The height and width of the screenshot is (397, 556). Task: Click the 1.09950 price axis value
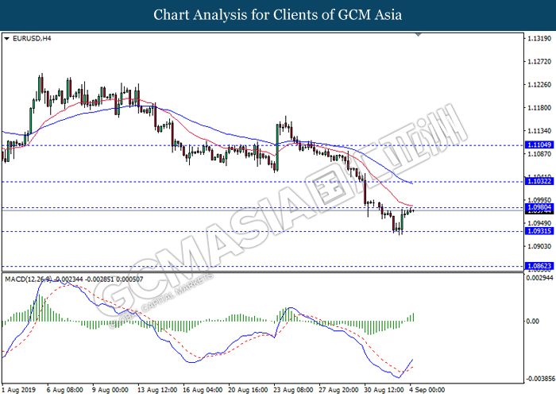539,200
